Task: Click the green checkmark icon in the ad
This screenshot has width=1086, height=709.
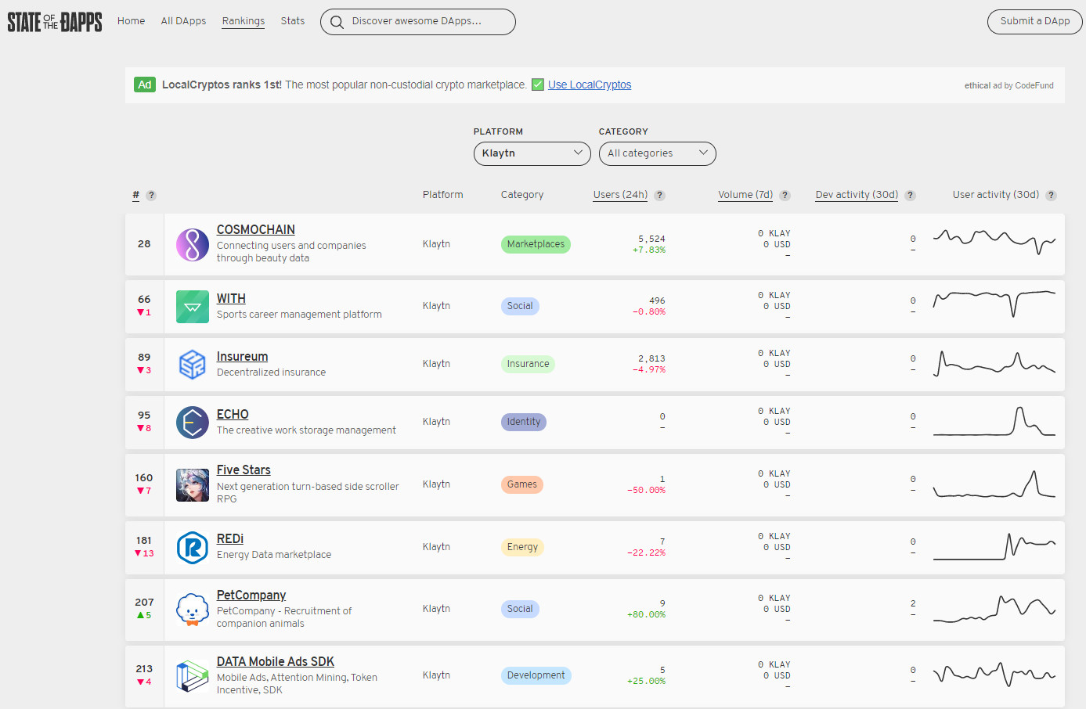Action: (538, 85)
